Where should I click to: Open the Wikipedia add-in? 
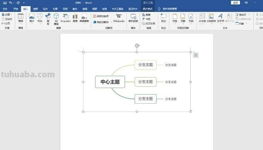[119, 18]
